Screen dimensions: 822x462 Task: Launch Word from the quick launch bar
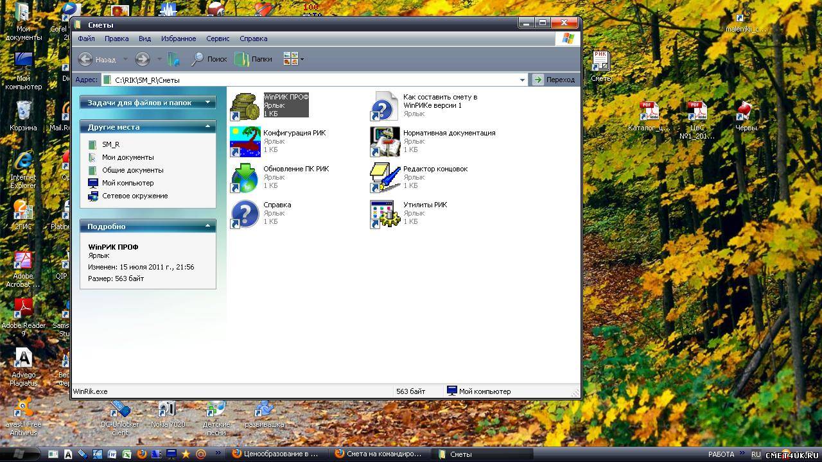[112, 454]
